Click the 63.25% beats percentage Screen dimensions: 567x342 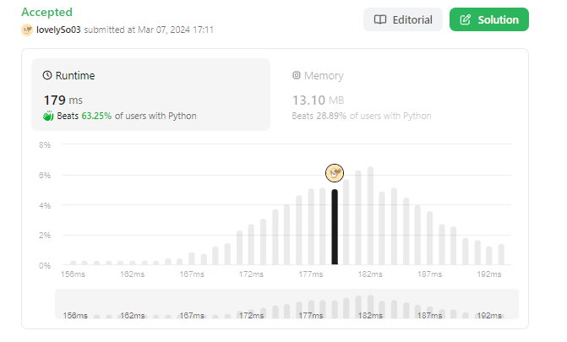[96, 116]
